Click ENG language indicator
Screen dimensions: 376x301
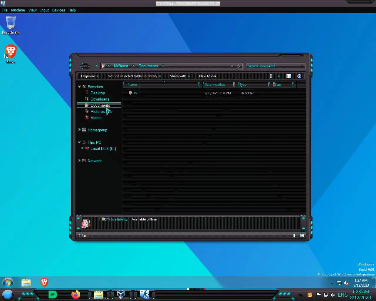click(343, 295)
